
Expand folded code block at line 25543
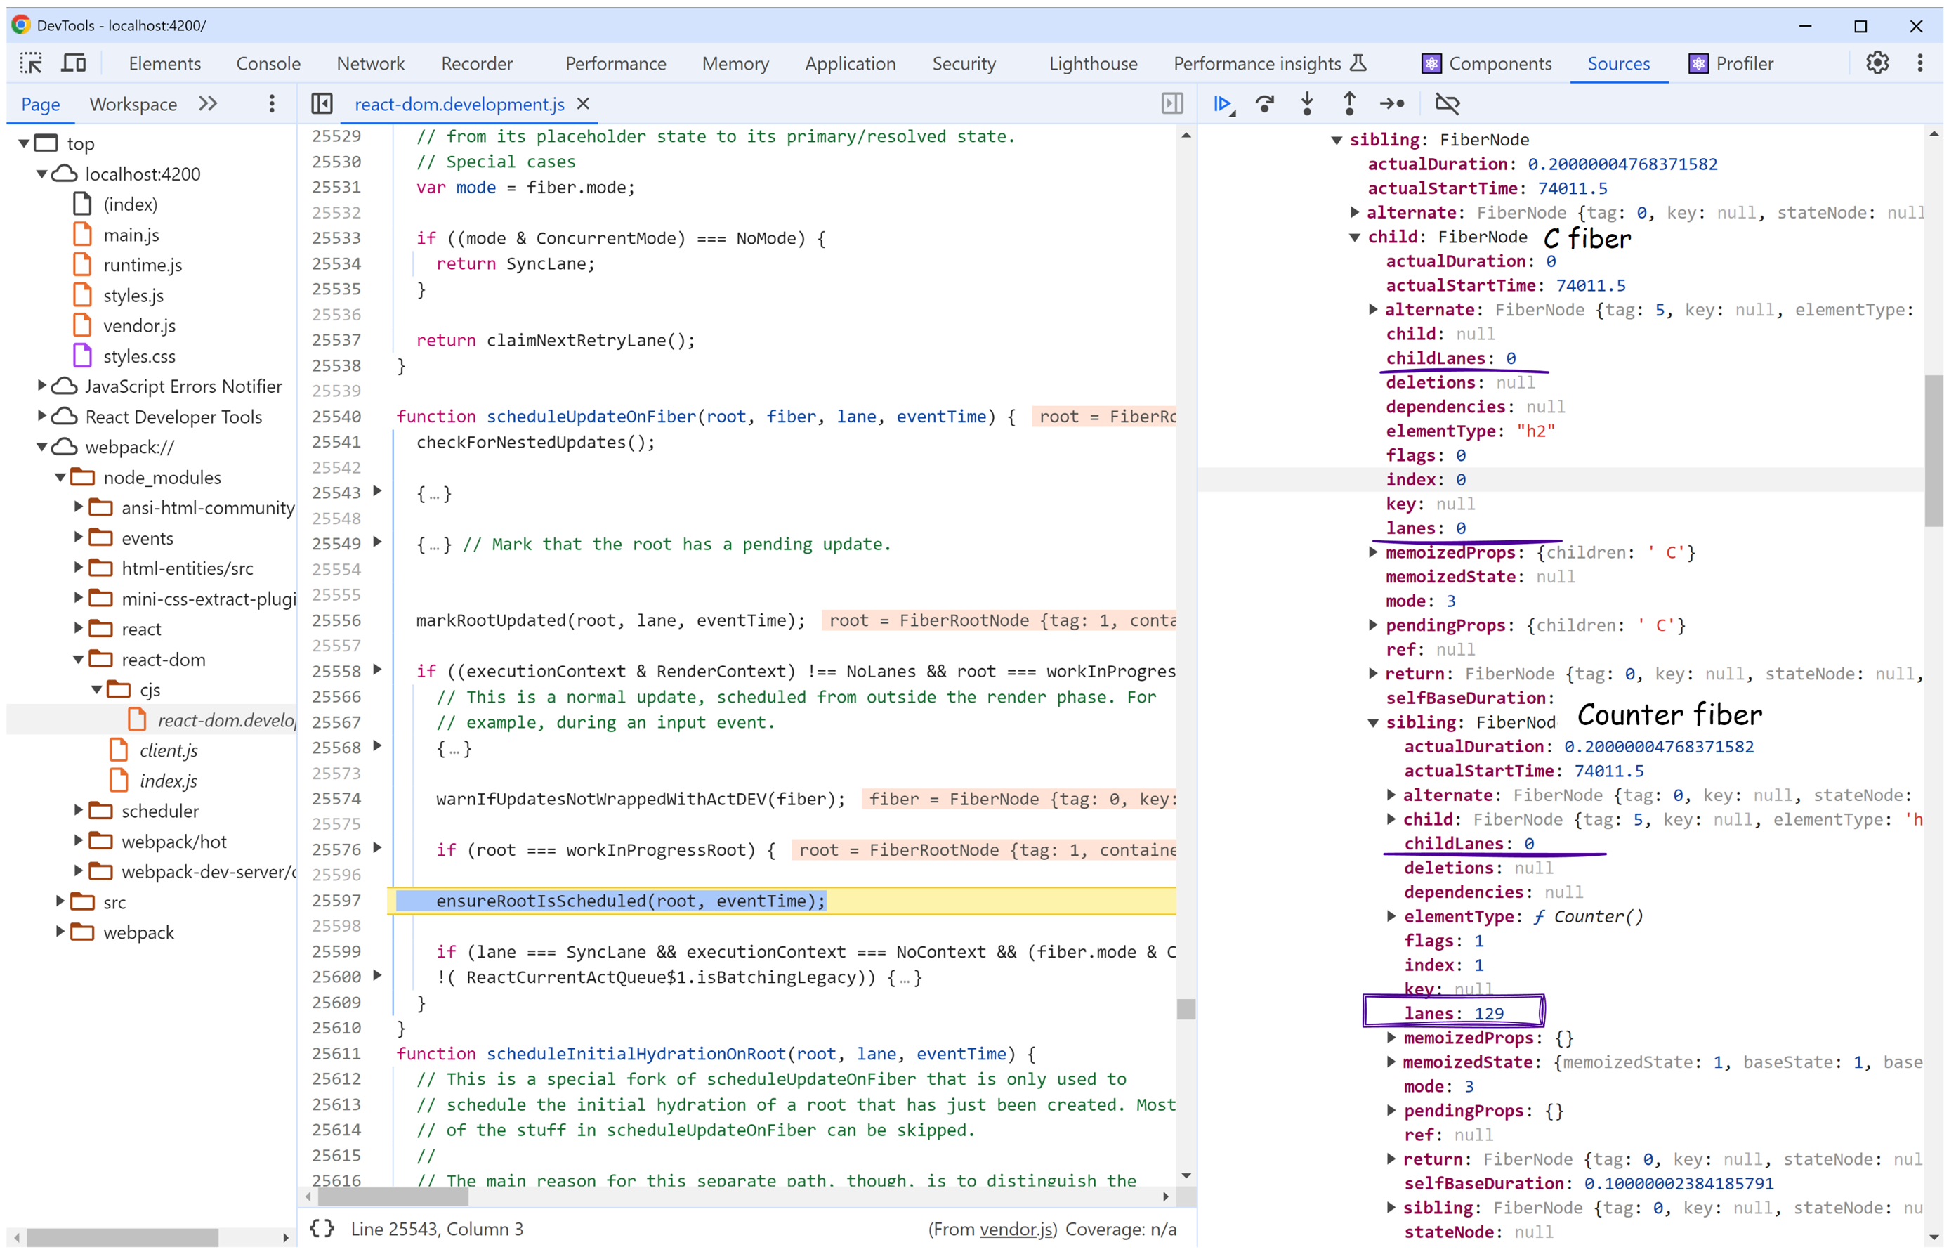[377, 491]
